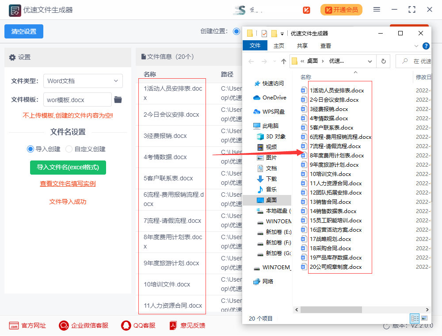Screen dimensions: 442x336
Task: Select the 导入创建 radio button
Action: tap(30, 149)
